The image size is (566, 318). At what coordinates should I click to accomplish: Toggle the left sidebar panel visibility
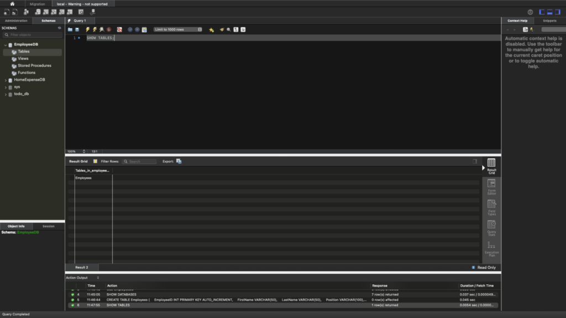[542, 12]
